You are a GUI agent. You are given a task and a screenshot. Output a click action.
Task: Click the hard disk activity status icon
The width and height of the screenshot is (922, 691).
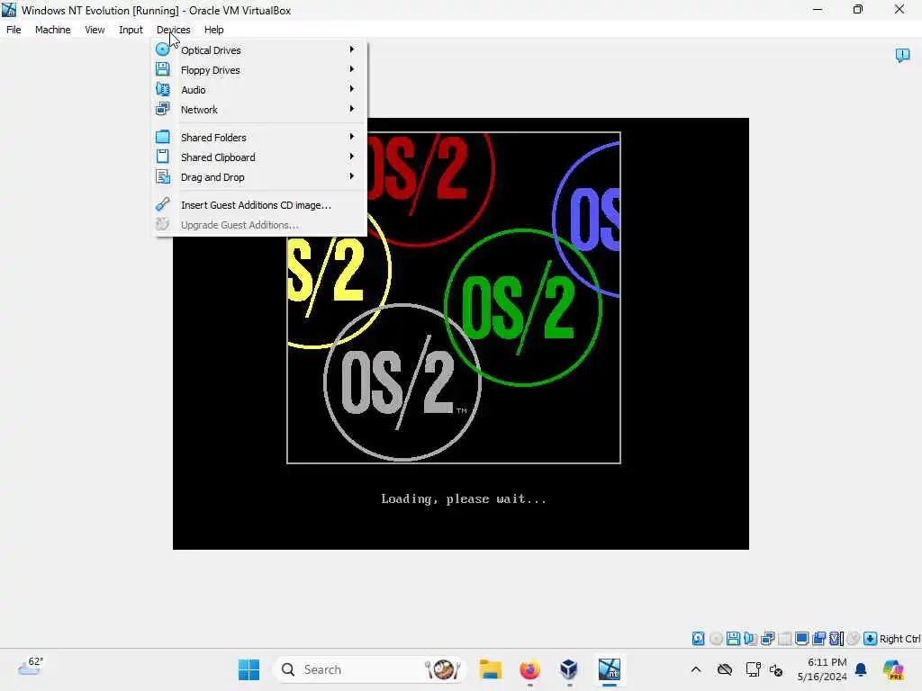pyautogui.click(x=698, y=638)
